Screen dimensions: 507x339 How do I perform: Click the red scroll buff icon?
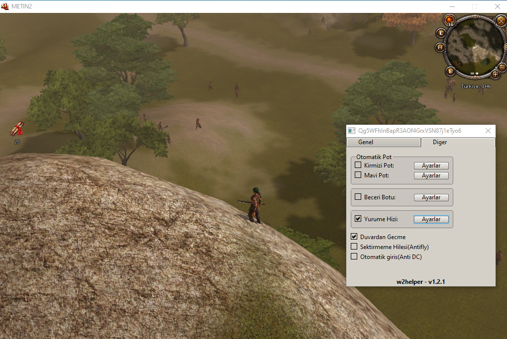(x=17, y=129)
